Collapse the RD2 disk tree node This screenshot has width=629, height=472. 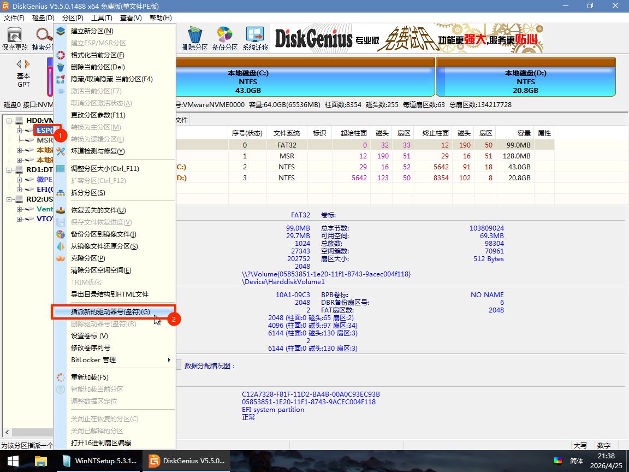tap(8, 199)
